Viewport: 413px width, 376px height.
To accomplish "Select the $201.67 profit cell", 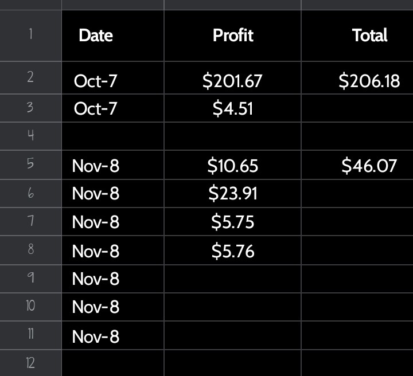I will coord(232,77).
